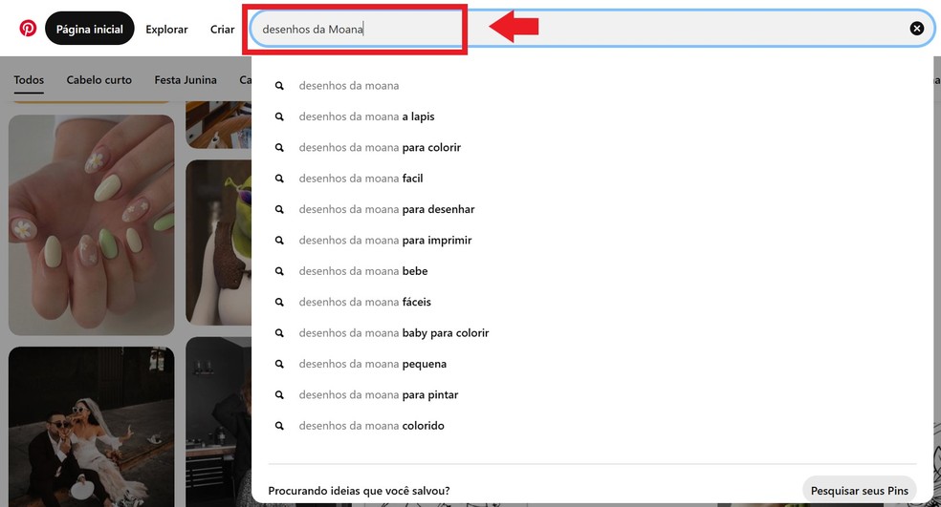Switch to the Festa Junina tab

click(x=186, y=79)
